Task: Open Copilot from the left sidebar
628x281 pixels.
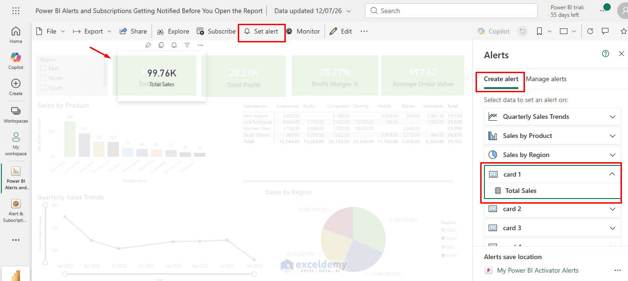Action: (x=16, y=61)
